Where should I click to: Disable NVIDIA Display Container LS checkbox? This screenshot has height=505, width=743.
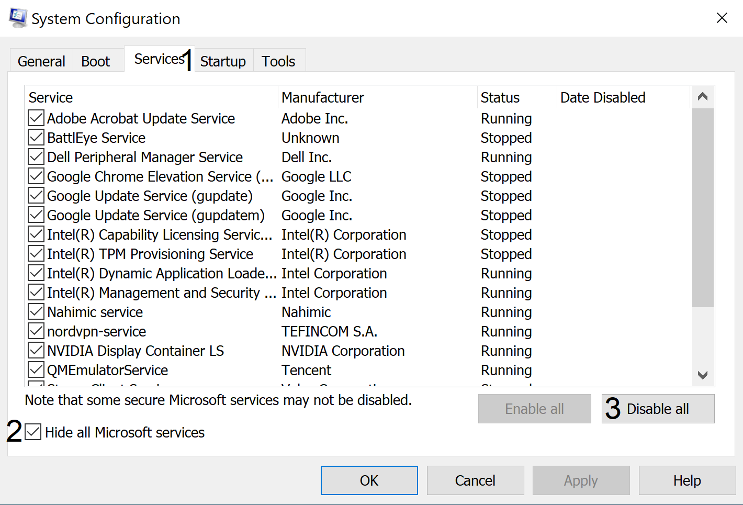coord(36,351)
